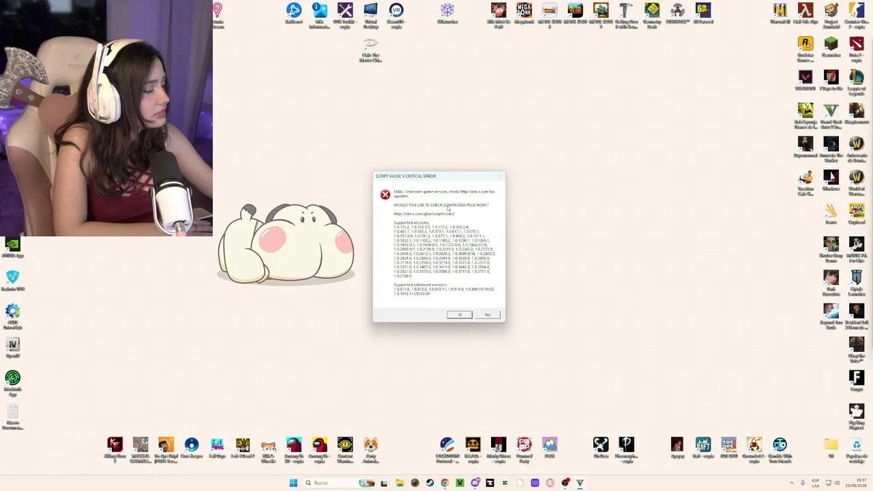This screenshot has width=873, height=491.
Task: Launch the Geometry Dash desktop shortcut
Action: point(652,14)
